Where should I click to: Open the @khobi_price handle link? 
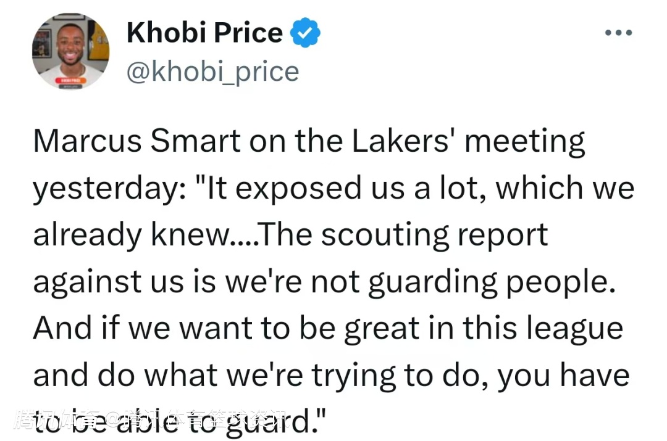[x=212, y=72]
